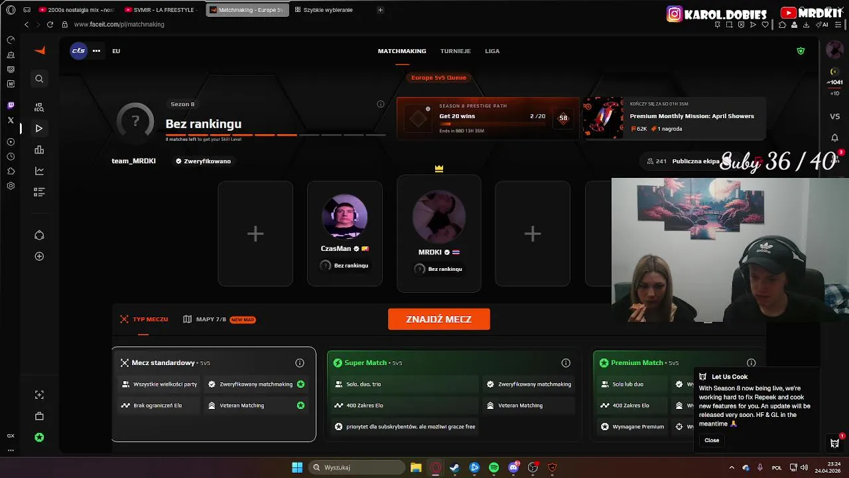Expand the Opera GX sidebar more dots
The image size is (849, 478).
11,450
